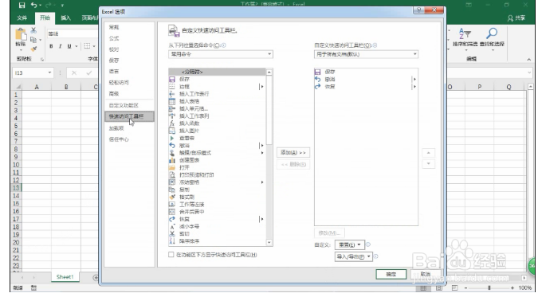
Task: Select 合并后居中 merge and center command
Action: point(217,212)
